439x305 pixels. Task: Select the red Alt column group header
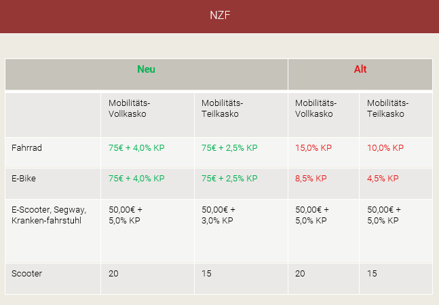click(360, 69)
